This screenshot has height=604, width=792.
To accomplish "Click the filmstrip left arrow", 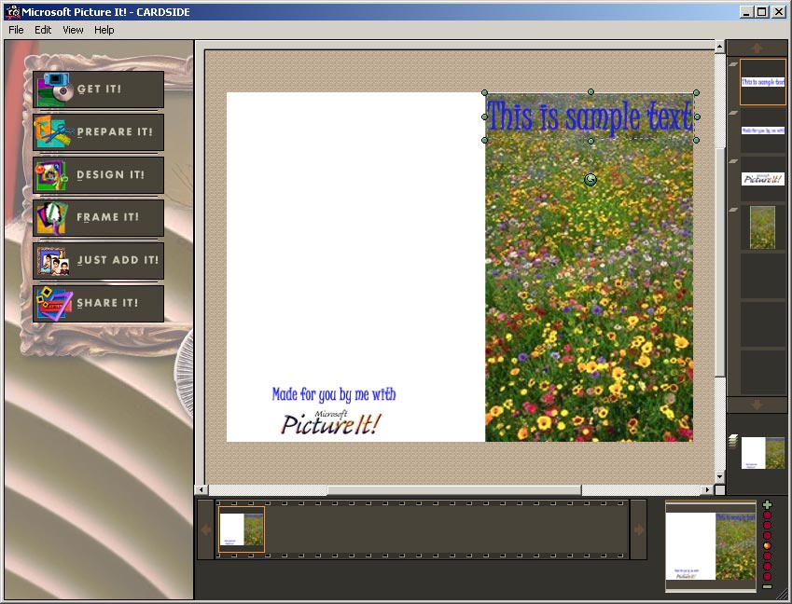I will coord(206,529).
